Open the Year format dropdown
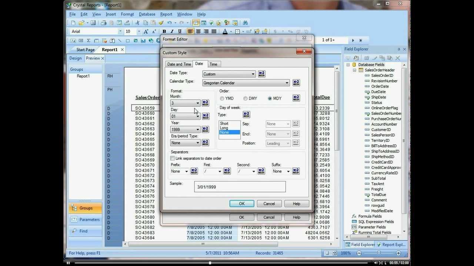Image resolution: width=474 pixels, height=266 pixels. coord(198,130)
